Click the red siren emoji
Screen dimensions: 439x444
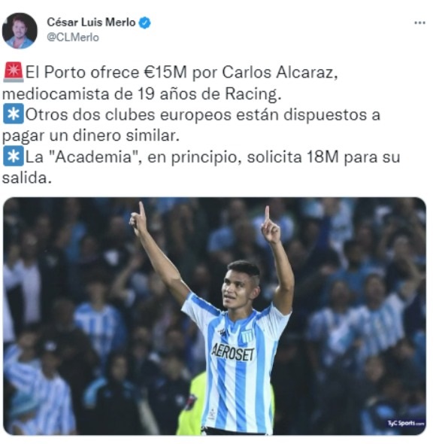click(14, 72)
